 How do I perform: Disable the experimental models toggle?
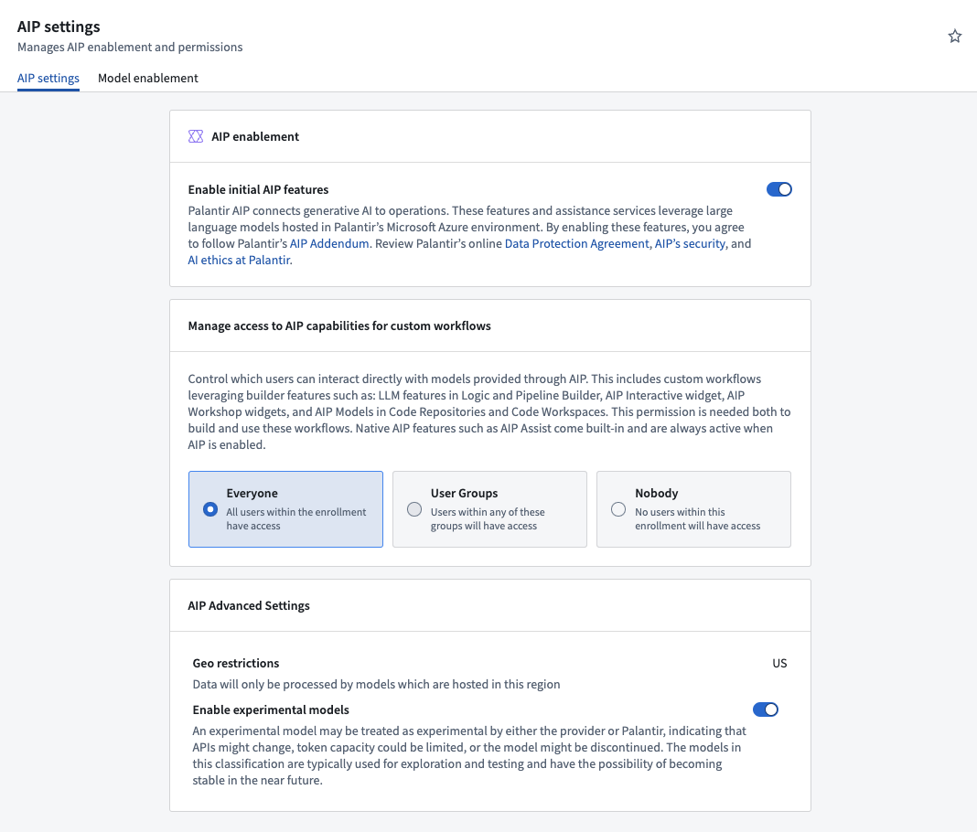(765, 709)
